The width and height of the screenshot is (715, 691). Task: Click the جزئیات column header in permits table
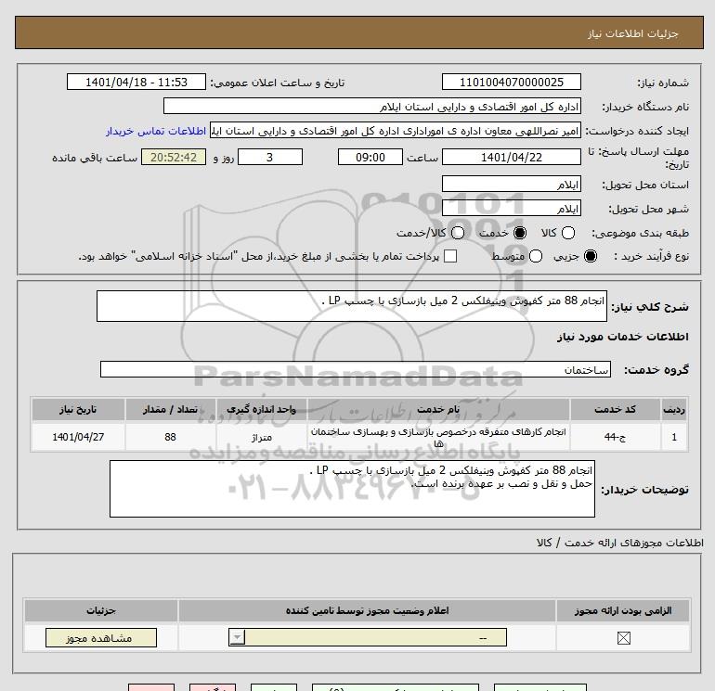[x=101, y=610]
